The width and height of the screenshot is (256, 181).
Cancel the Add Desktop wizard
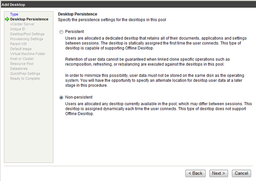pyautogui.click(x=241, y=173)
